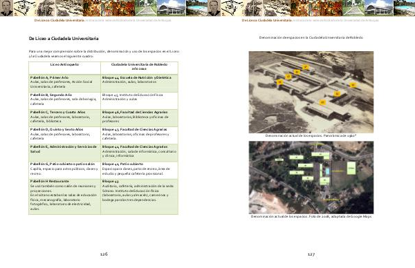Click the 'Pabellón B, Segundo Año' cell
This screenshot has height=268, width=415.
tap(64, 101)
